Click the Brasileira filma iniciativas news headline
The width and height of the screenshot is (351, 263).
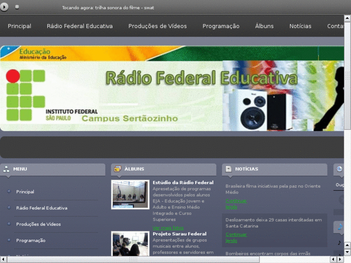[273, 189]
